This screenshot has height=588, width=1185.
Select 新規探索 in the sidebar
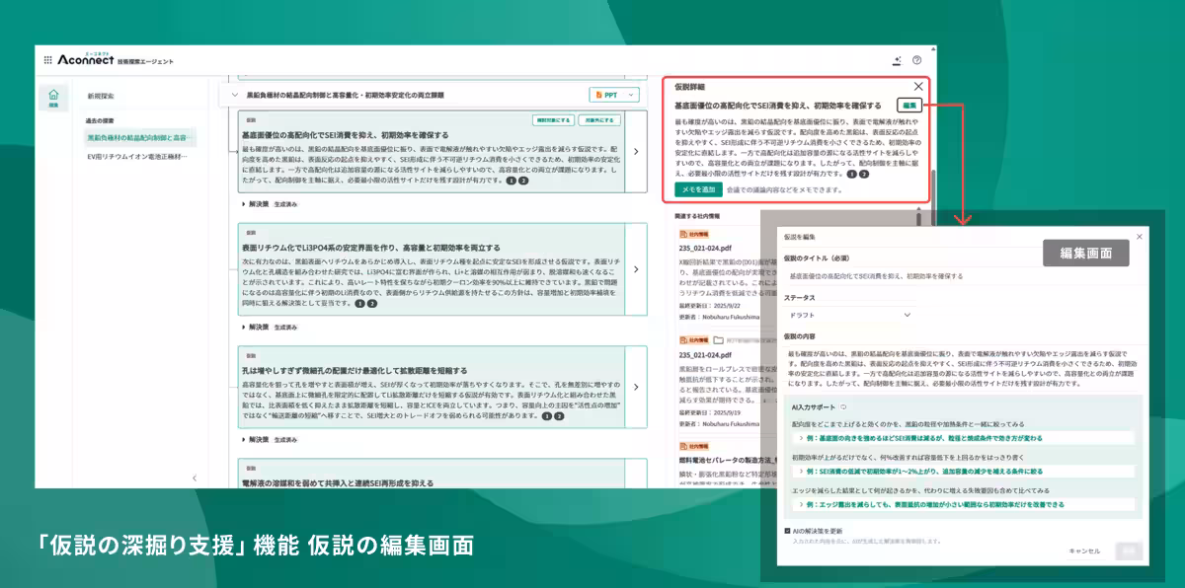tap(101, 96)
